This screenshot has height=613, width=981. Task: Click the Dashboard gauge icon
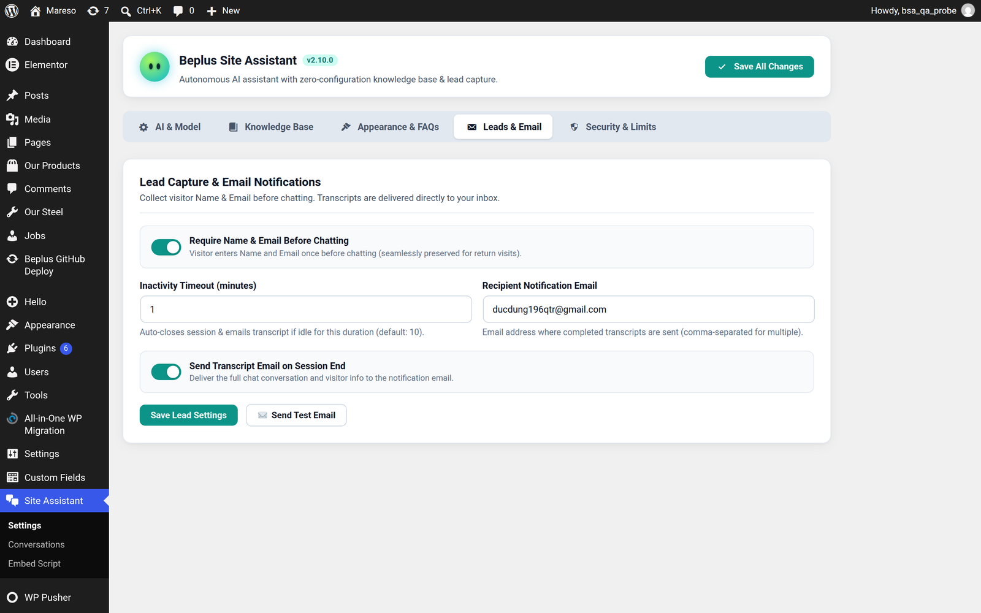(x=12, y=42)
